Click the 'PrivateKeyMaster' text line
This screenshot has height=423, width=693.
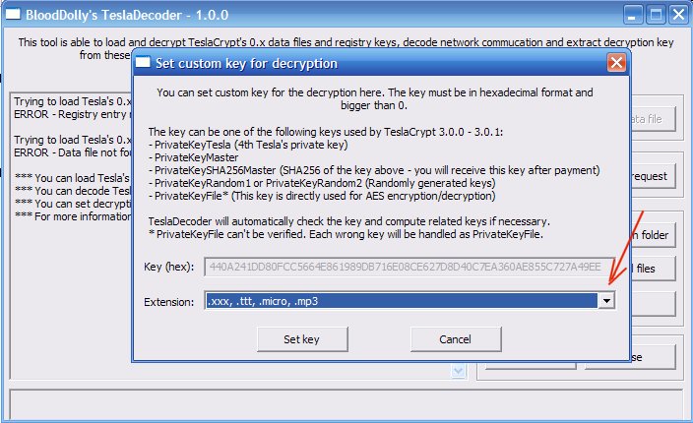[193, 157]
